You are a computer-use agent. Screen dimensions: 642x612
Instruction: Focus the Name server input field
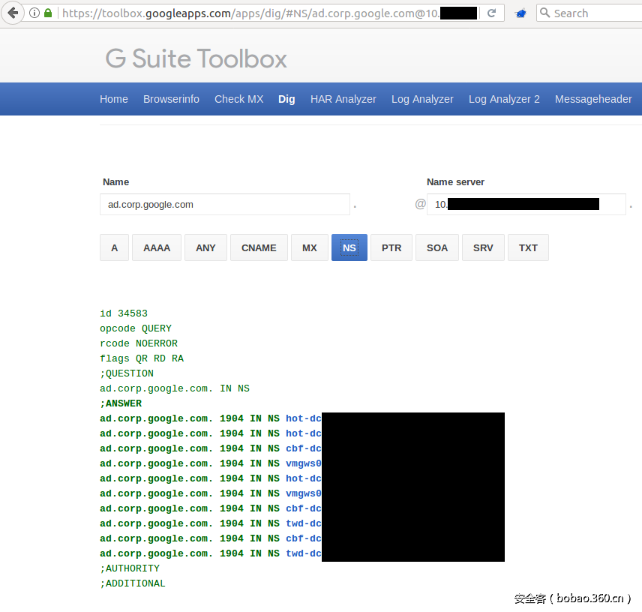coord(525,204)
